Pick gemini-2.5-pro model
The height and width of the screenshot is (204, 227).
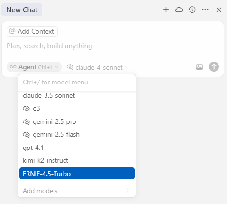click(x=77, y=122)
